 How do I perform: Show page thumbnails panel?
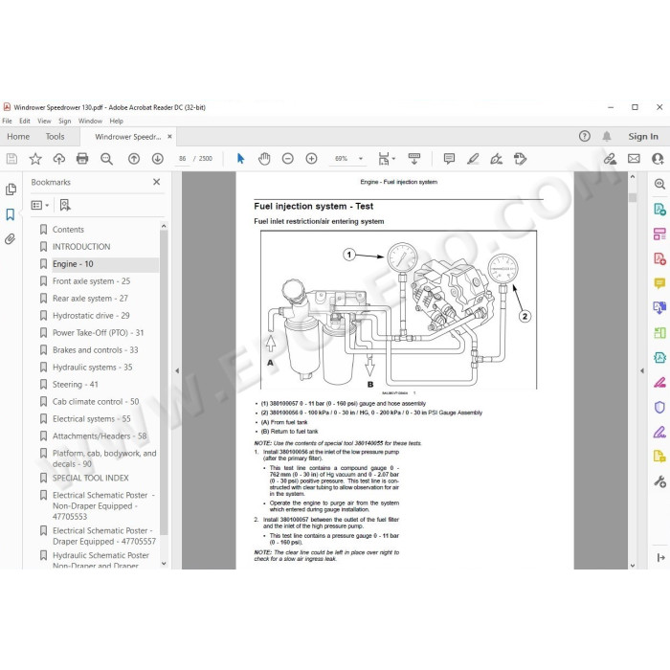[11, 190]
